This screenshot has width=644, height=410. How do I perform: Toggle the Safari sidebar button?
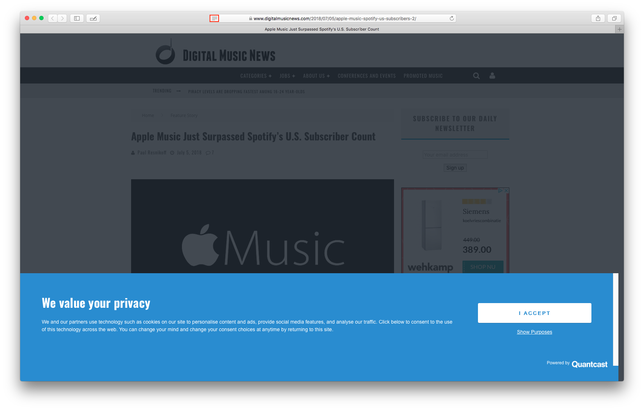pyautogui.click(x=77, y=18)
